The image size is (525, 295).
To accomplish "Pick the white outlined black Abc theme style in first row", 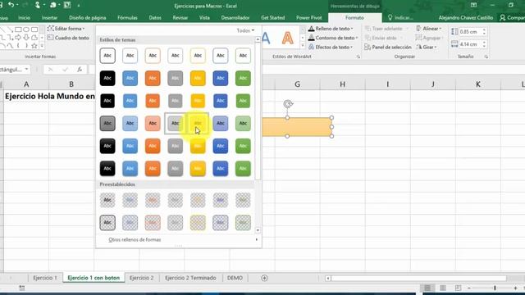I will pyautogui.click(x=107, y=56).
